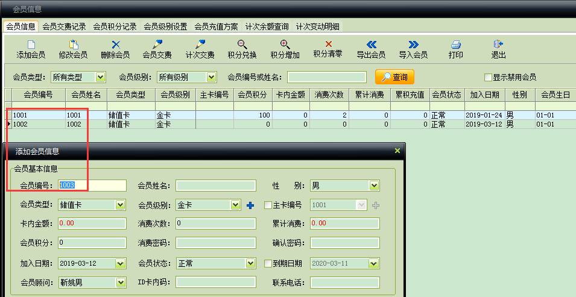Close the 添加会员信息 dialog
576x297 pixels.
click(397, 151)
